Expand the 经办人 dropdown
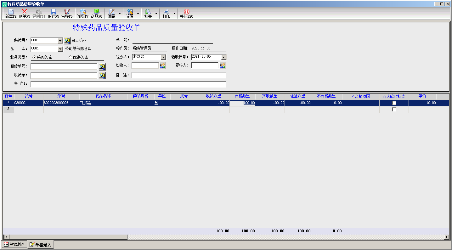 [163, 57]
